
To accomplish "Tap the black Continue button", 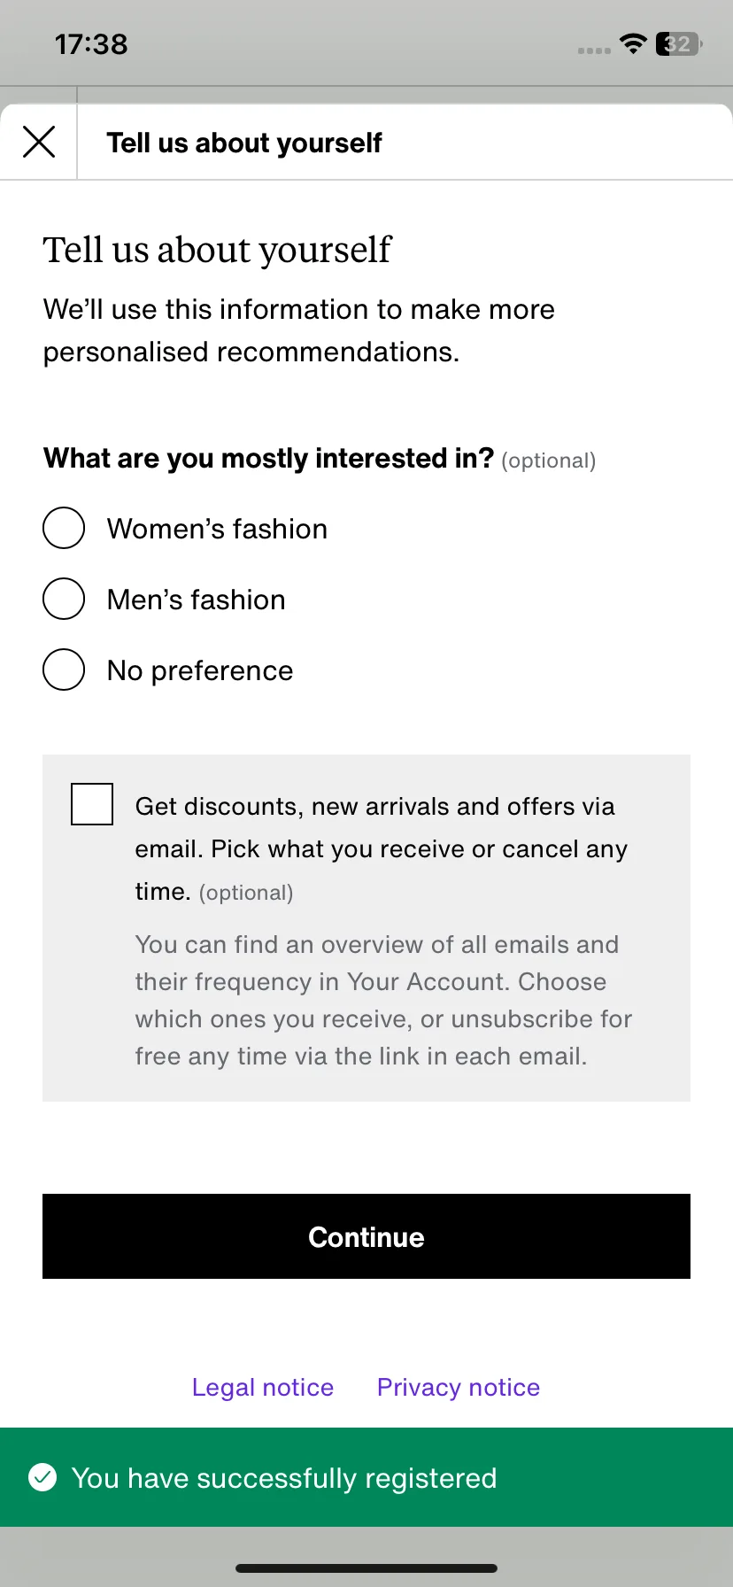I will click(366, 1236).
